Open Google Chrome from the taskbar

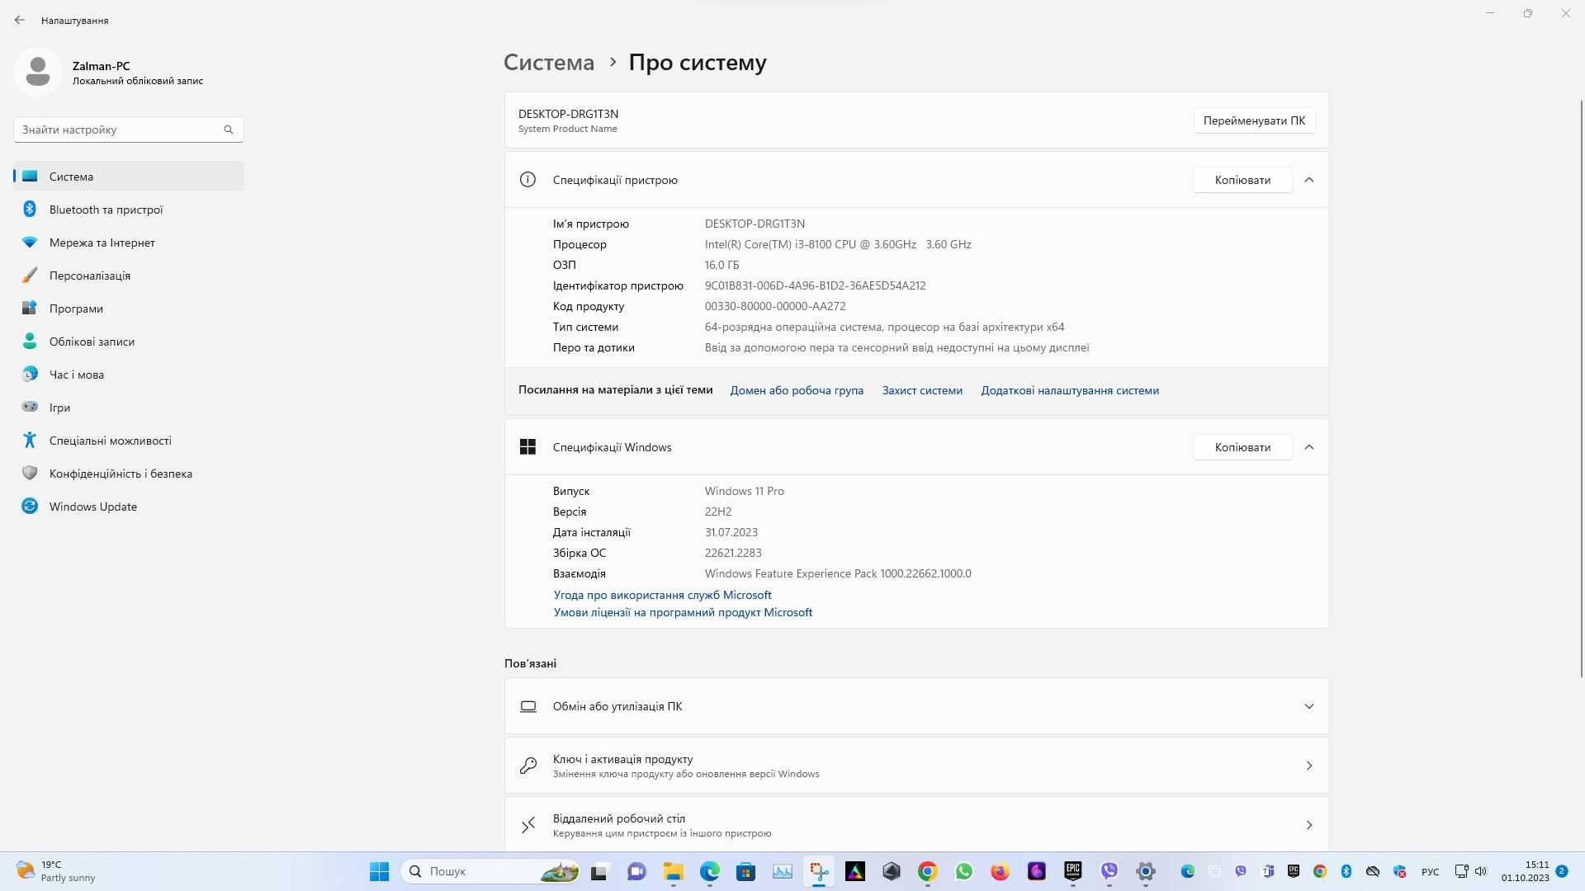tap(928, 871)
